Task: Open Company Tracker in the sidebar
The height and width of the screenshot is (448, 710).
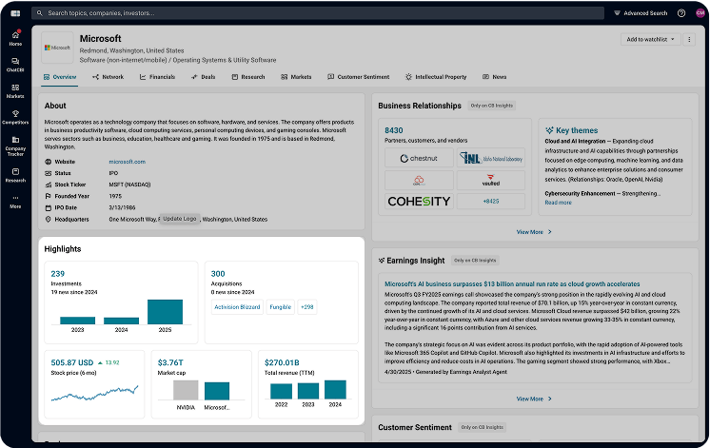Action: (15, 144)
